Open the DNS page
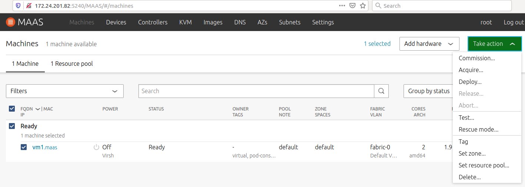 (240, 22)
